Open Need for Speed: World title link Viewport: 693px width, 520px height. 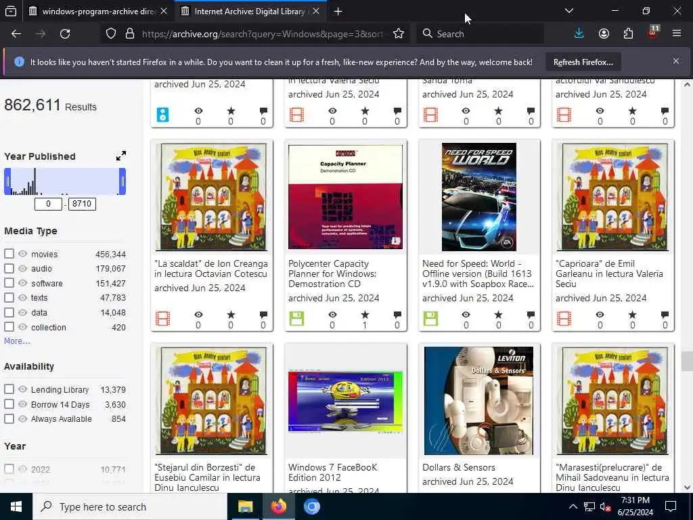pyautogui.click(x=478, y=274)
